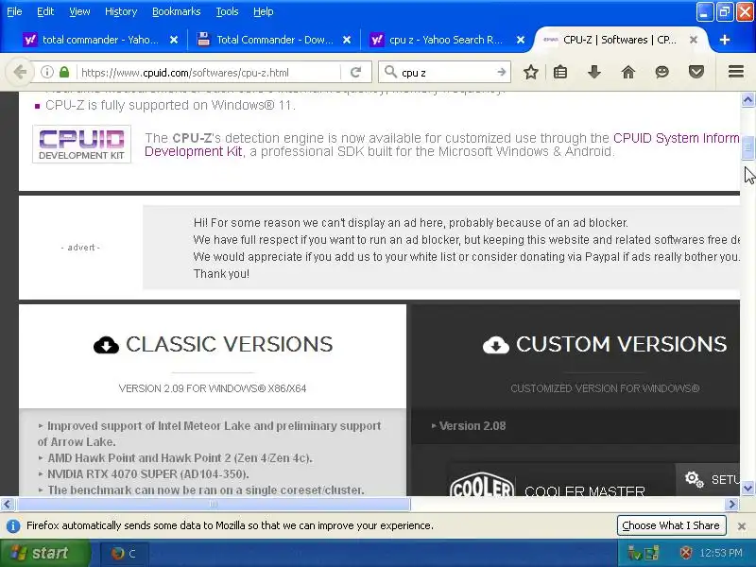This screenshot has width=756, height=567.
Task: Click the Custom Versions cloud download icon
Action: point(495,345)
